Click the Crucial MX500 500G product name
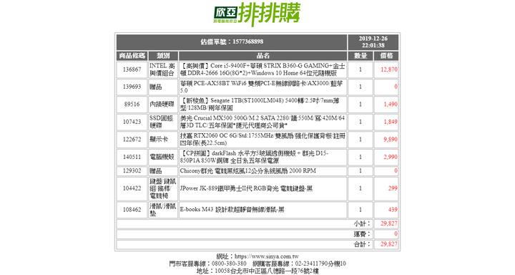This screenshot has height=275, width=515. [263, 122]
